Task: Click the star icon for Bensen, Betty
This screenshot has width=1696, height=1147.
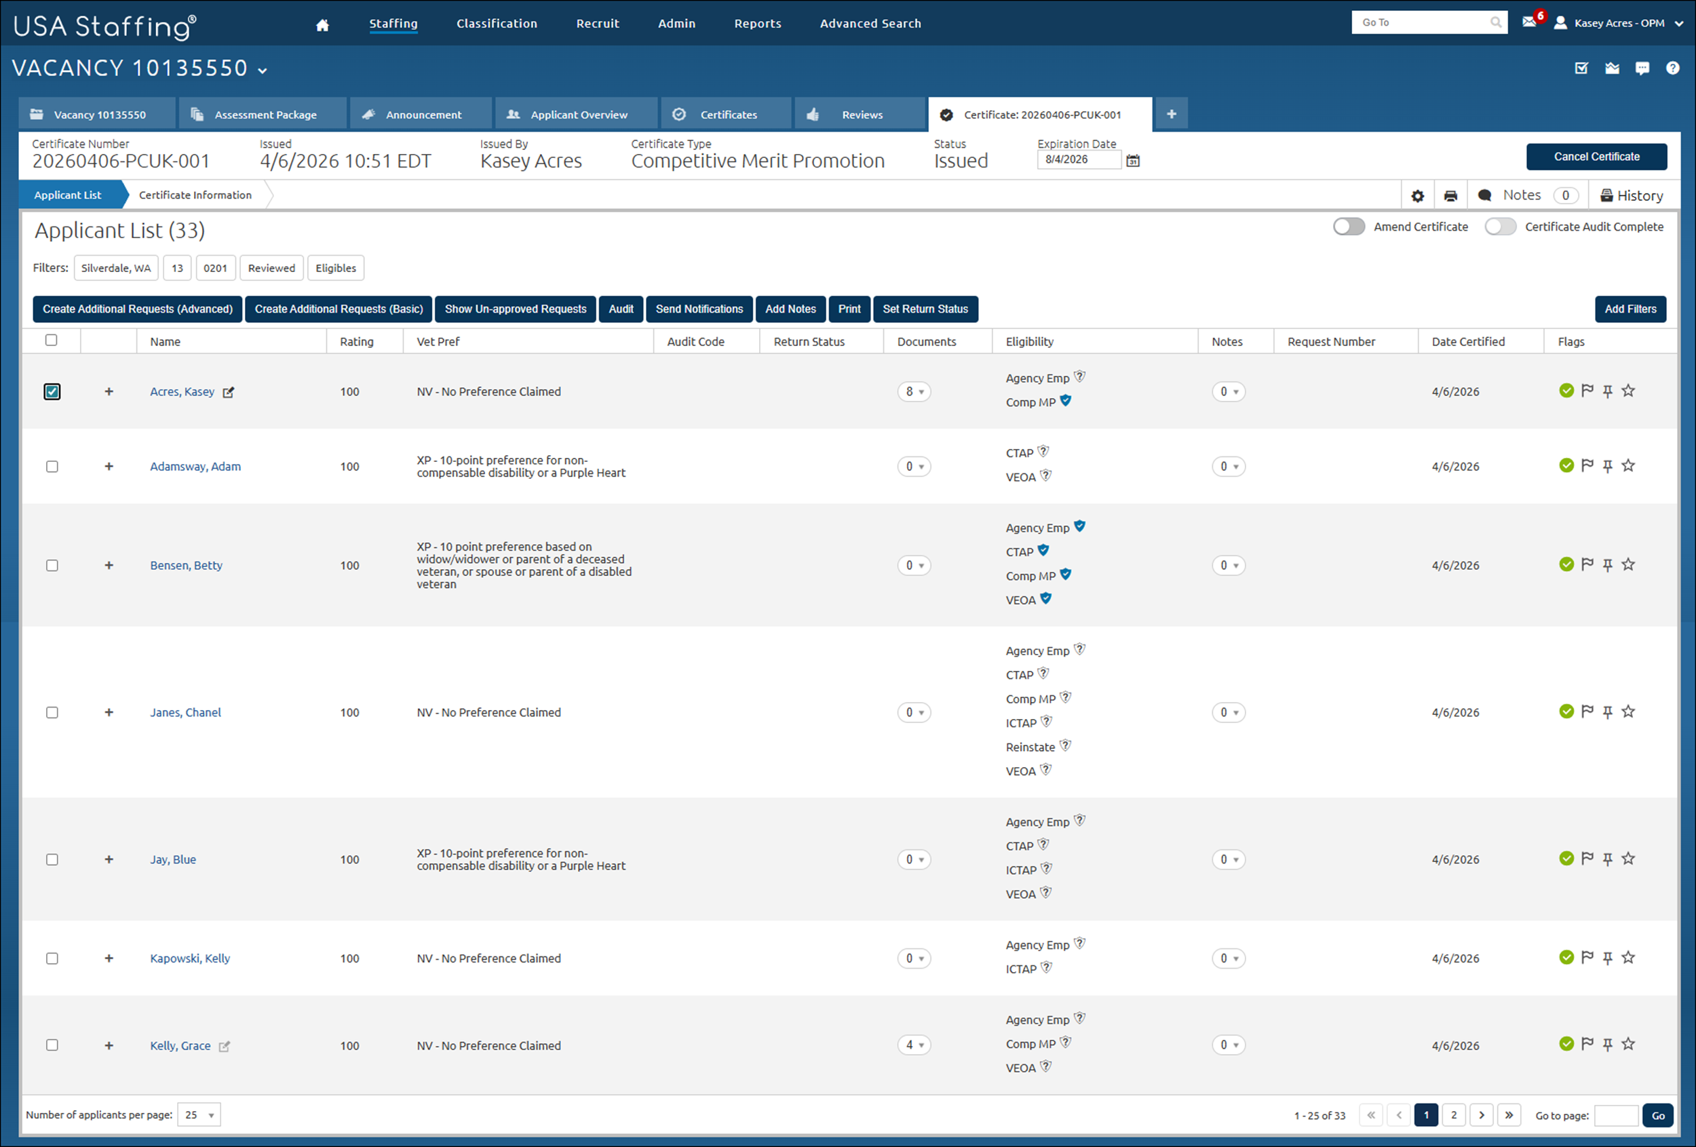Action: tap(1628, 565)
